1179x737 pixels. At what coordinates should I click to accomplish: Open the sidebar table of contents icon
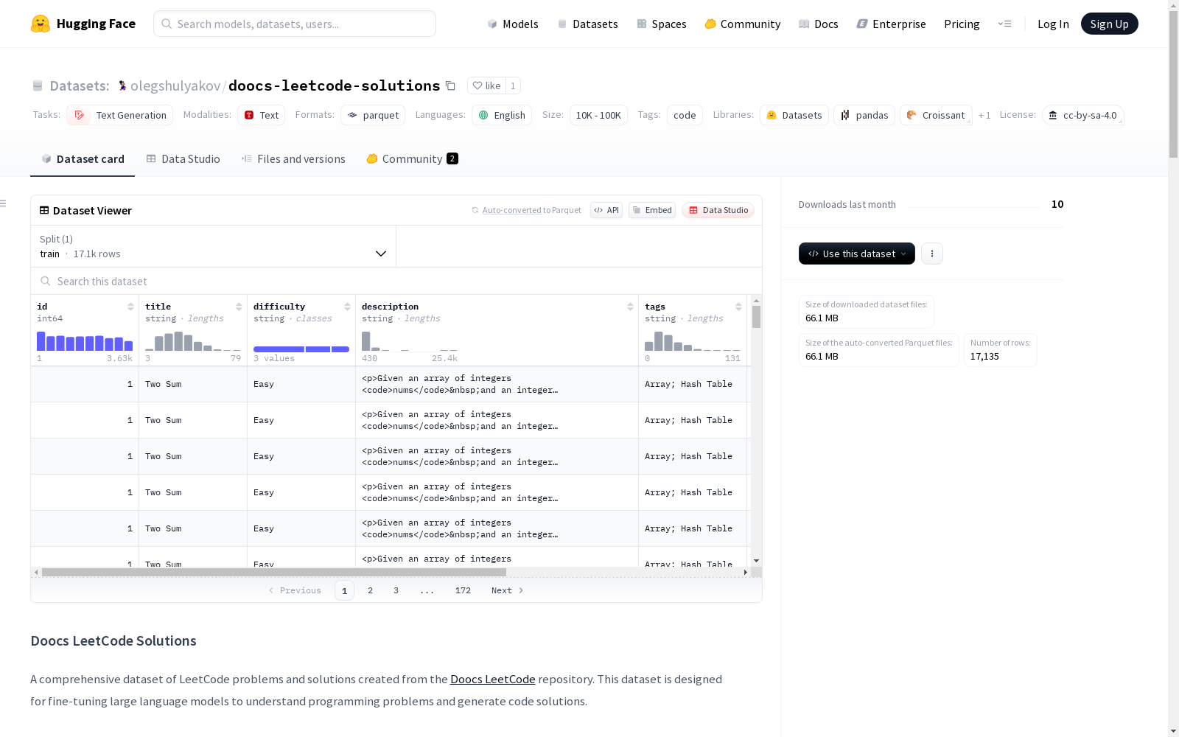coord(4,203)
